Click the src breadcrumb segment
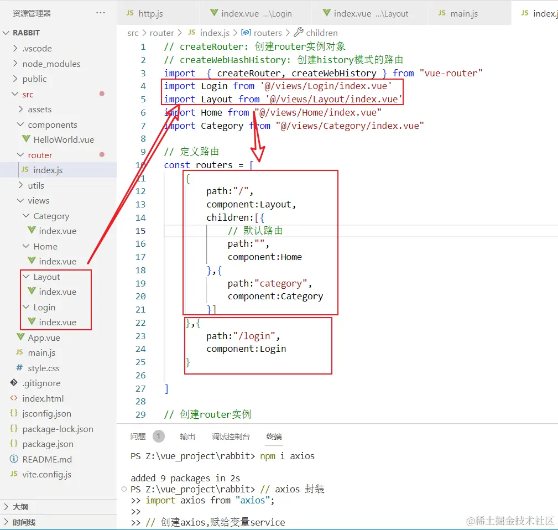This screenshot has height=530, width=558. (133, 33)
